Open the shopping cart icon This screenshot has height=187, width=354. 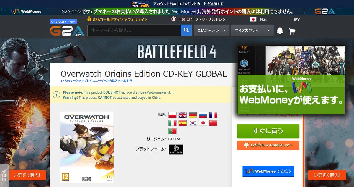tap(292, 31)
